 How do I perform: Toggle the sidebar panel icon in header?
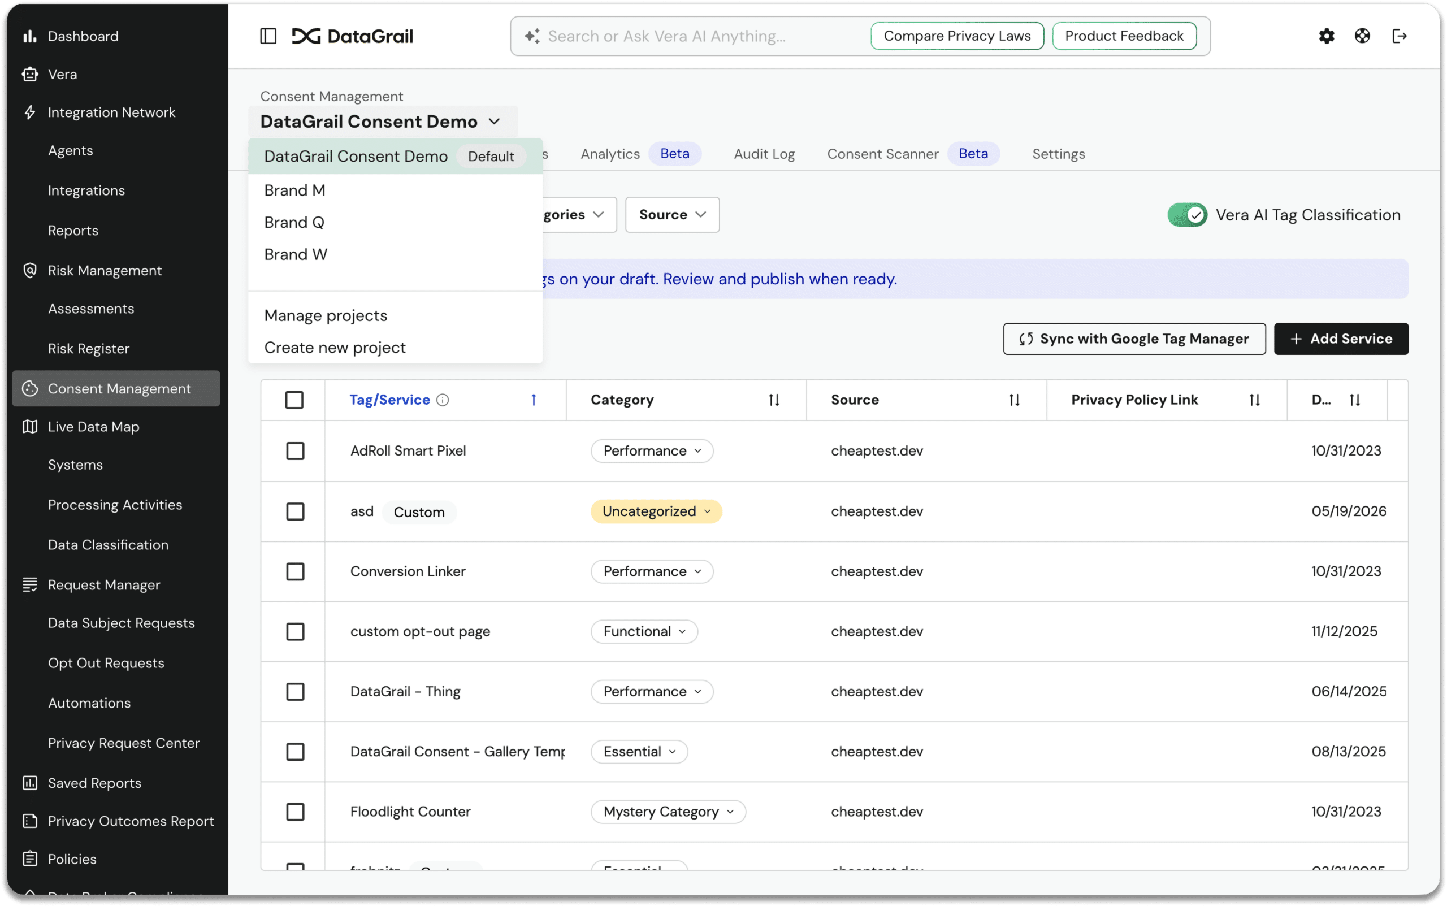(x=268, y=36)
